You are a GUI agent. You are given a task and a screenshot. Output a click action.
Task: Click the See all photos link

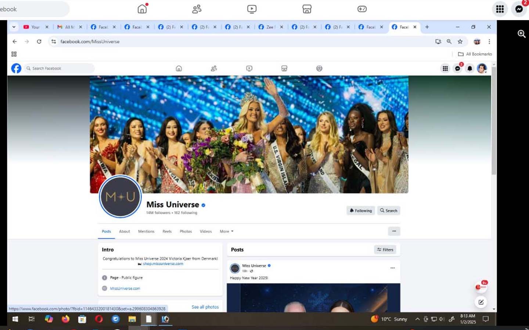pyautogui.click(x=205, y=307)
